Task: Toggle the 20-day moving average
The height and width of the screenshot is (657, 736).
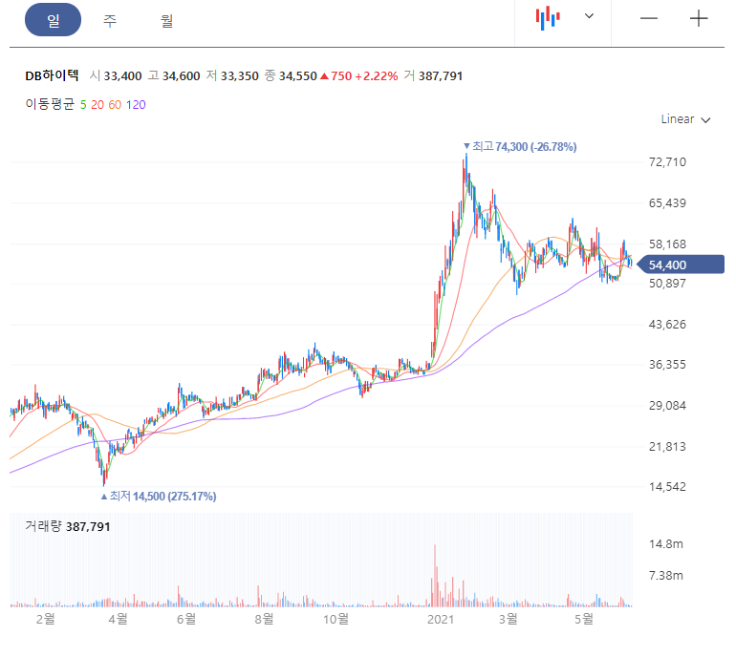Action: [97, 105]
